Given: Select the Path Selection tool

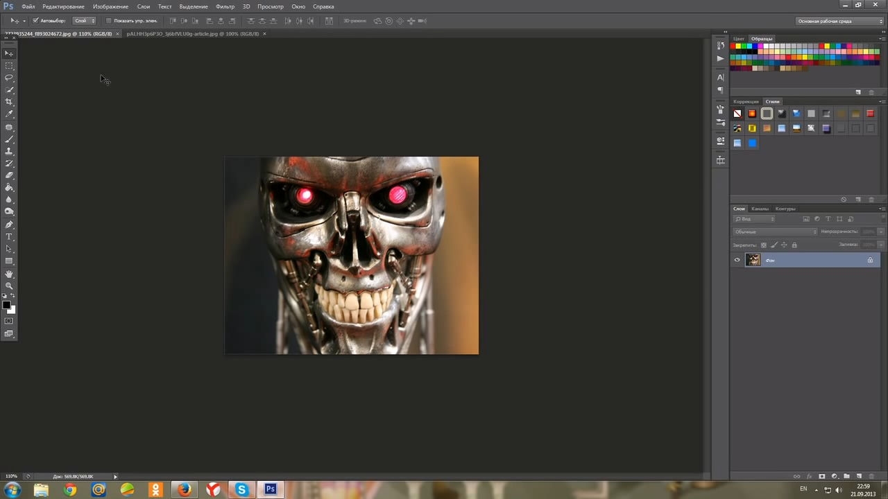Looking at the screenshot, I should (9, 249).
